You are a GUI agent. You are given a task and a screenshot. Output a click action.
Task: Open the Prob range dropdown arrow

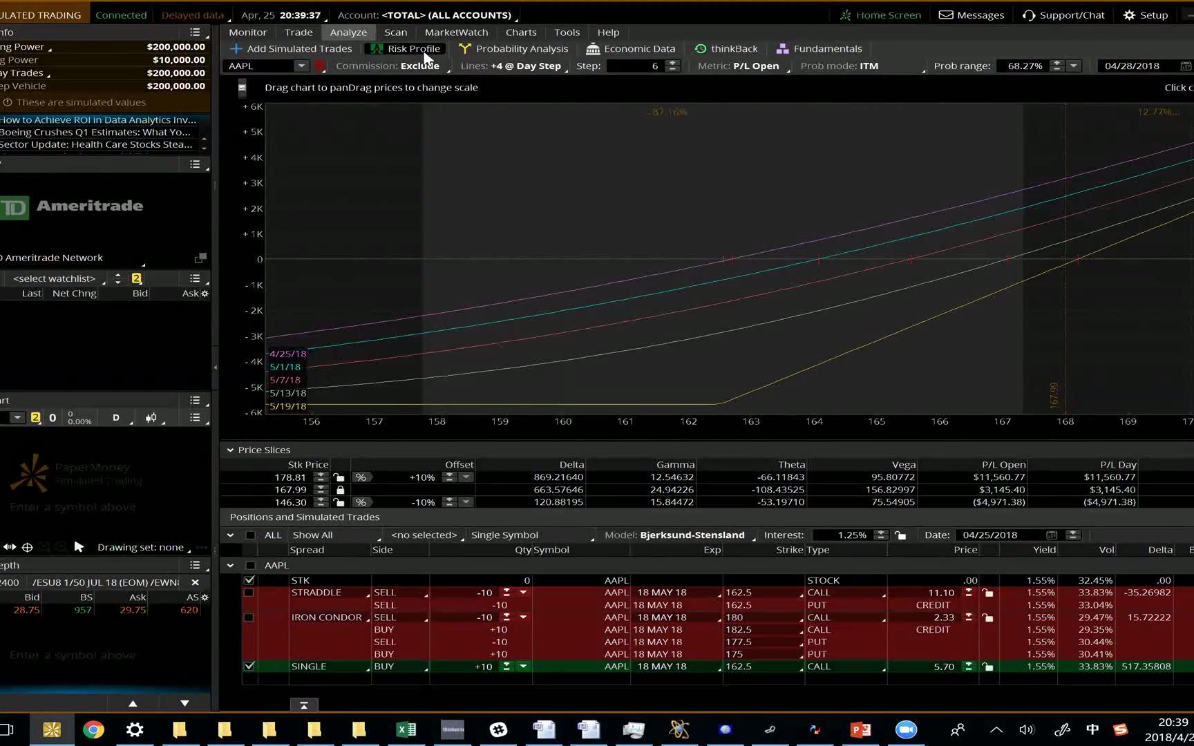[x=1073, y=66]
